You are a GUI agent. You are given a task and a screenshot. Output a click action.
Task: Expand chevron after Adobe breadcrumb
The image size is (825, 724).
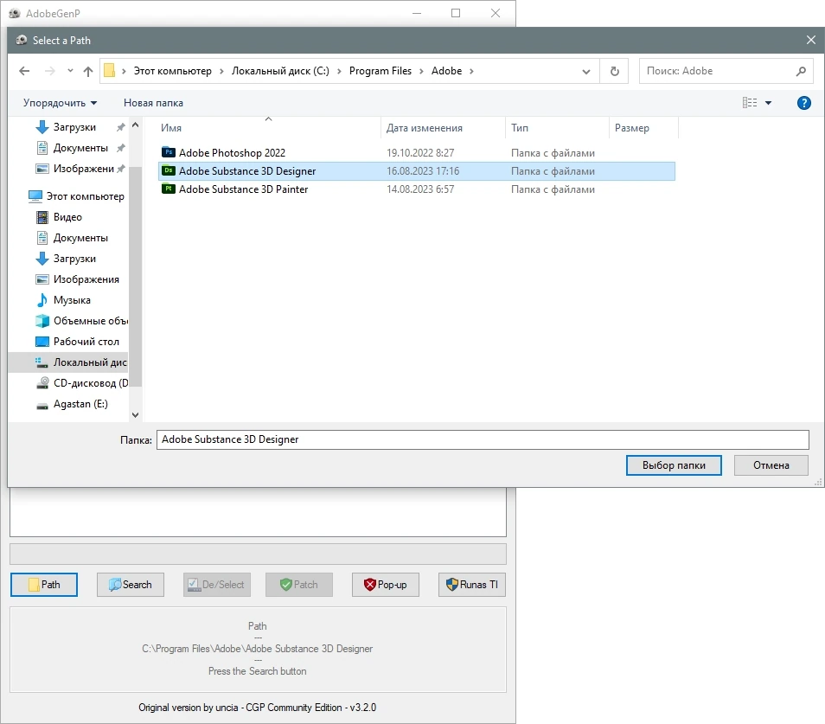tap(471, 71)
